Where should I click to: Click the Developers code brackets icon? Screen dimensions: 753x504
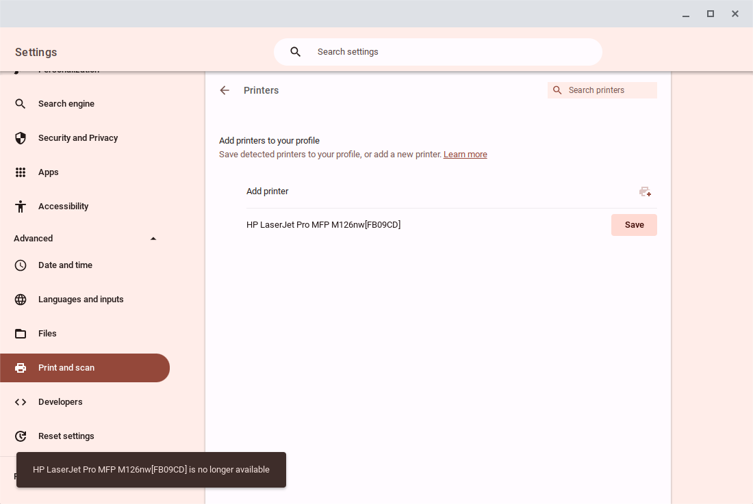pos(20,402)
